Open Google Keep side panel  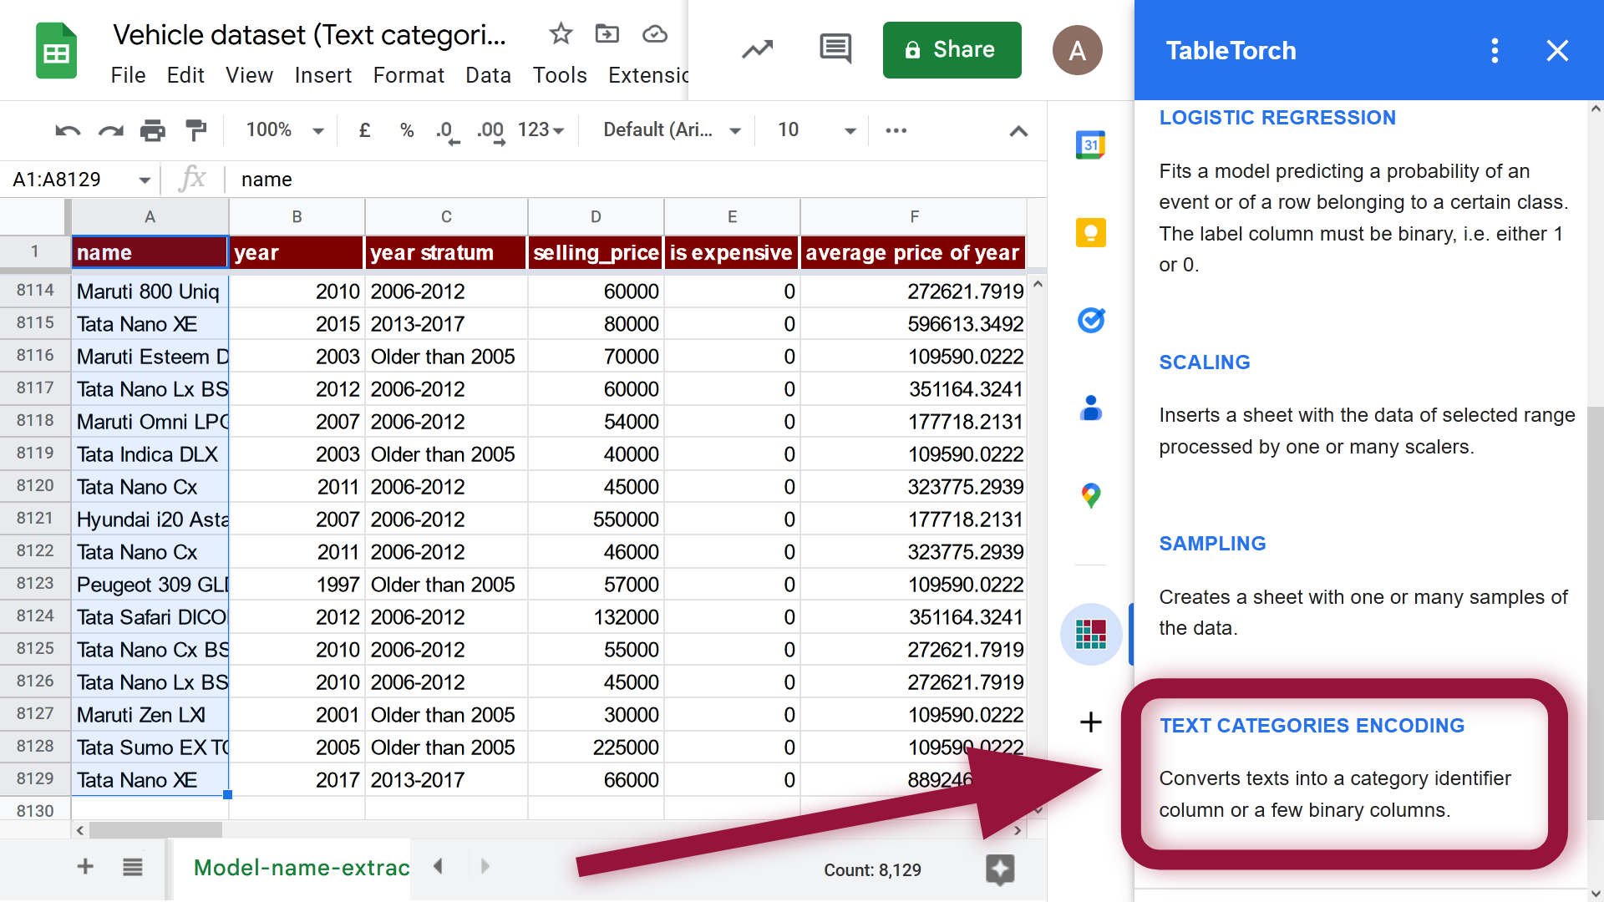[x=1091, y=232]
